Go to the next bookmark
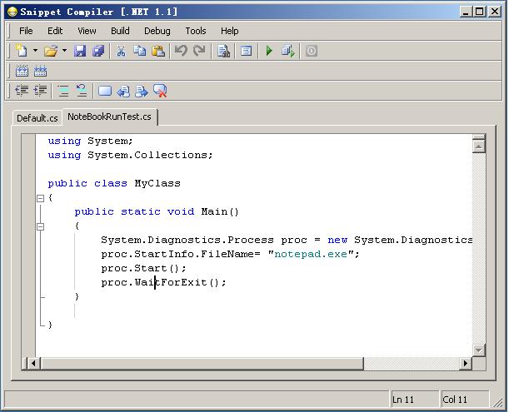Screen dimensions: 509x412 click(142, 92)
